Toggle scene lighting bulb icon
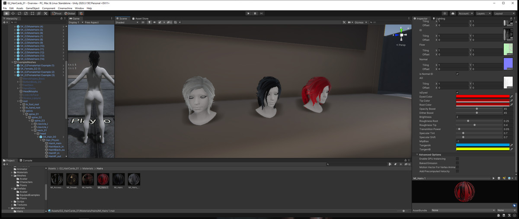The height and width of the screenshot is (219, 519). (x=149, y=22)
